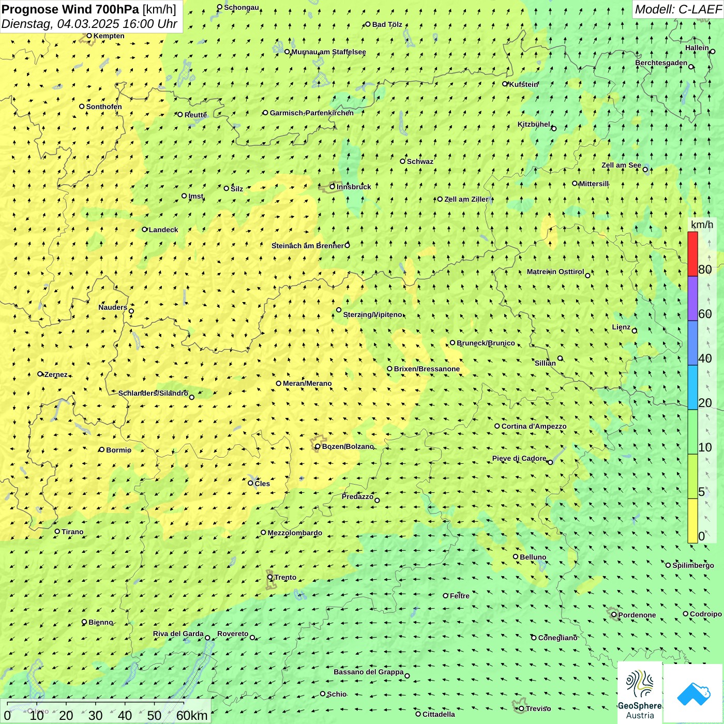Viewport: 724px width, 724px height.
Task: Click the cyan 20 km/h legend color
Action: [x=692, y=388]
